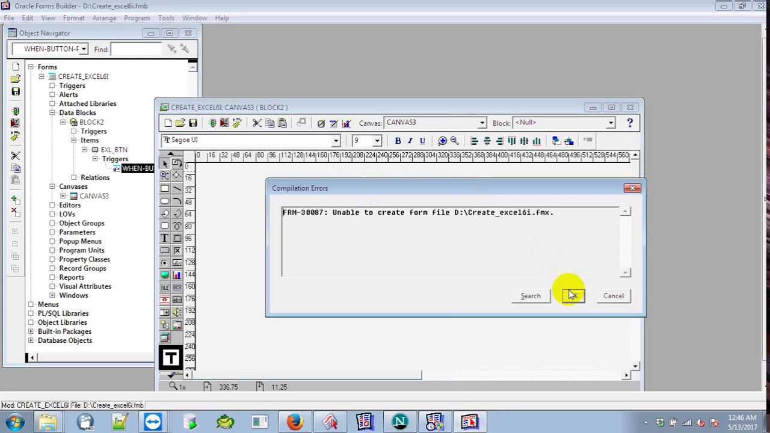The width and height of the screenshot is (770, 433).
Task: Click Search button in Compilation Errors dialog
Action: point(531,296)
